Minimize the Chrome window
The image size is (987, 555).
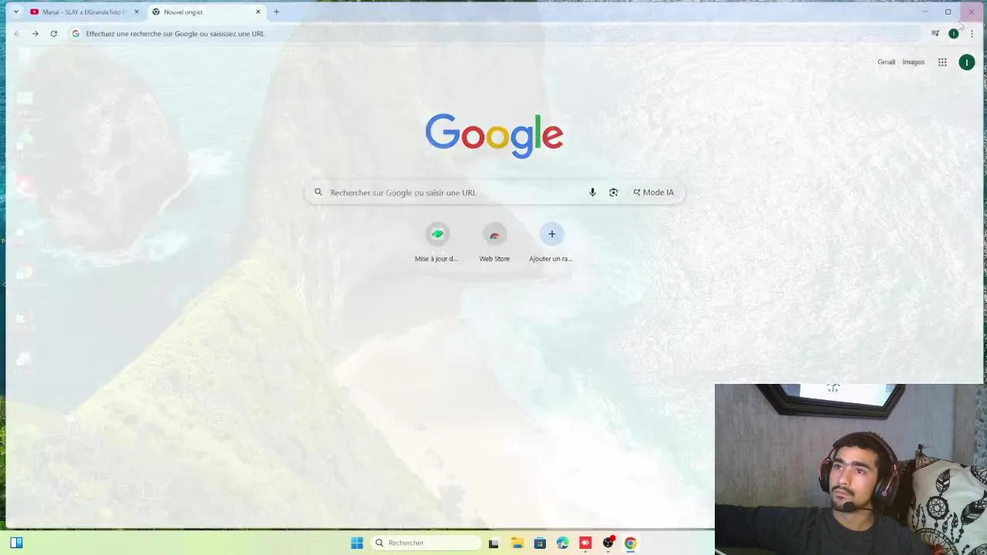pos(925,12)
